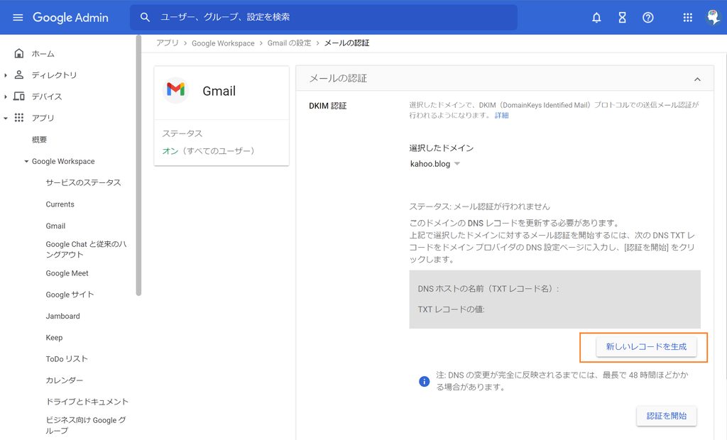Open ToDo リスト in the sidebar
The width and height of the screenshot is (727, 440).
(x=67, y=359)
